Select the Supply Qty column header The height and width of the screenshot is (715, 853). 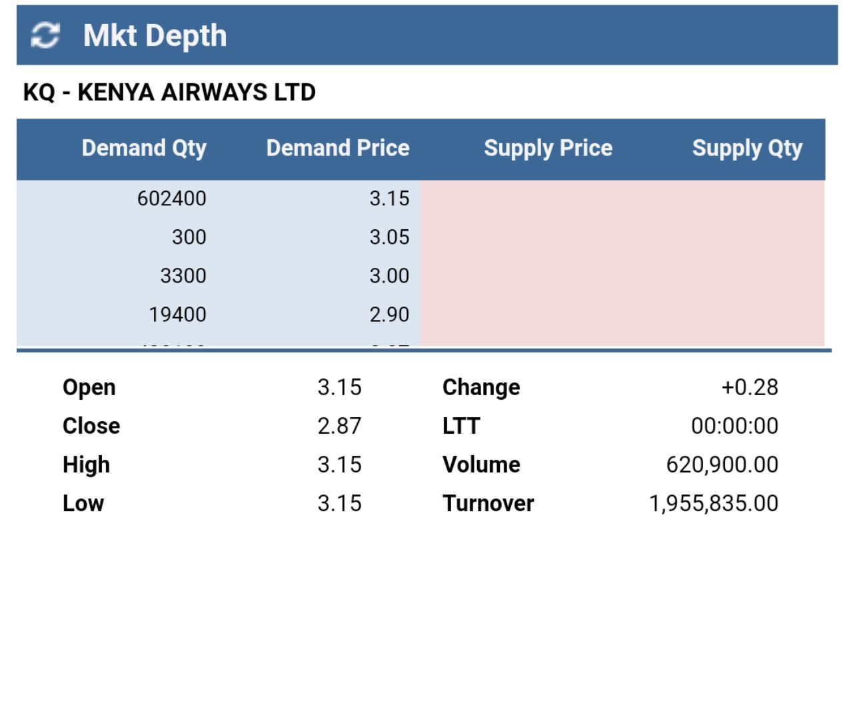(x=747, y=148)
